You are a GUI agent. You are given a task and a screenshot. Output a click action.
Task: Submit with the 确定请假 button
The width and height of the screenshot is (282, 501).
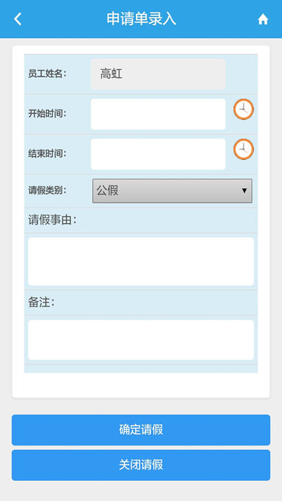click(x=141, y=430)
